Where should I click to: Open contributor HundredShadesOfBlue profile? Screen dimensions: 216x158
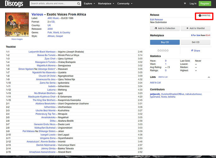coord(172,94)
